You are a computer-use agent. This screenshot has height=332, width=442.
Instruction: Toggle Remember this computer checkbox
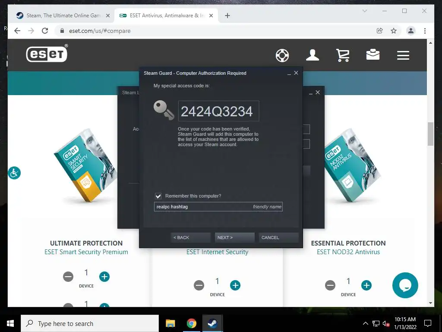tap(158, 196)
